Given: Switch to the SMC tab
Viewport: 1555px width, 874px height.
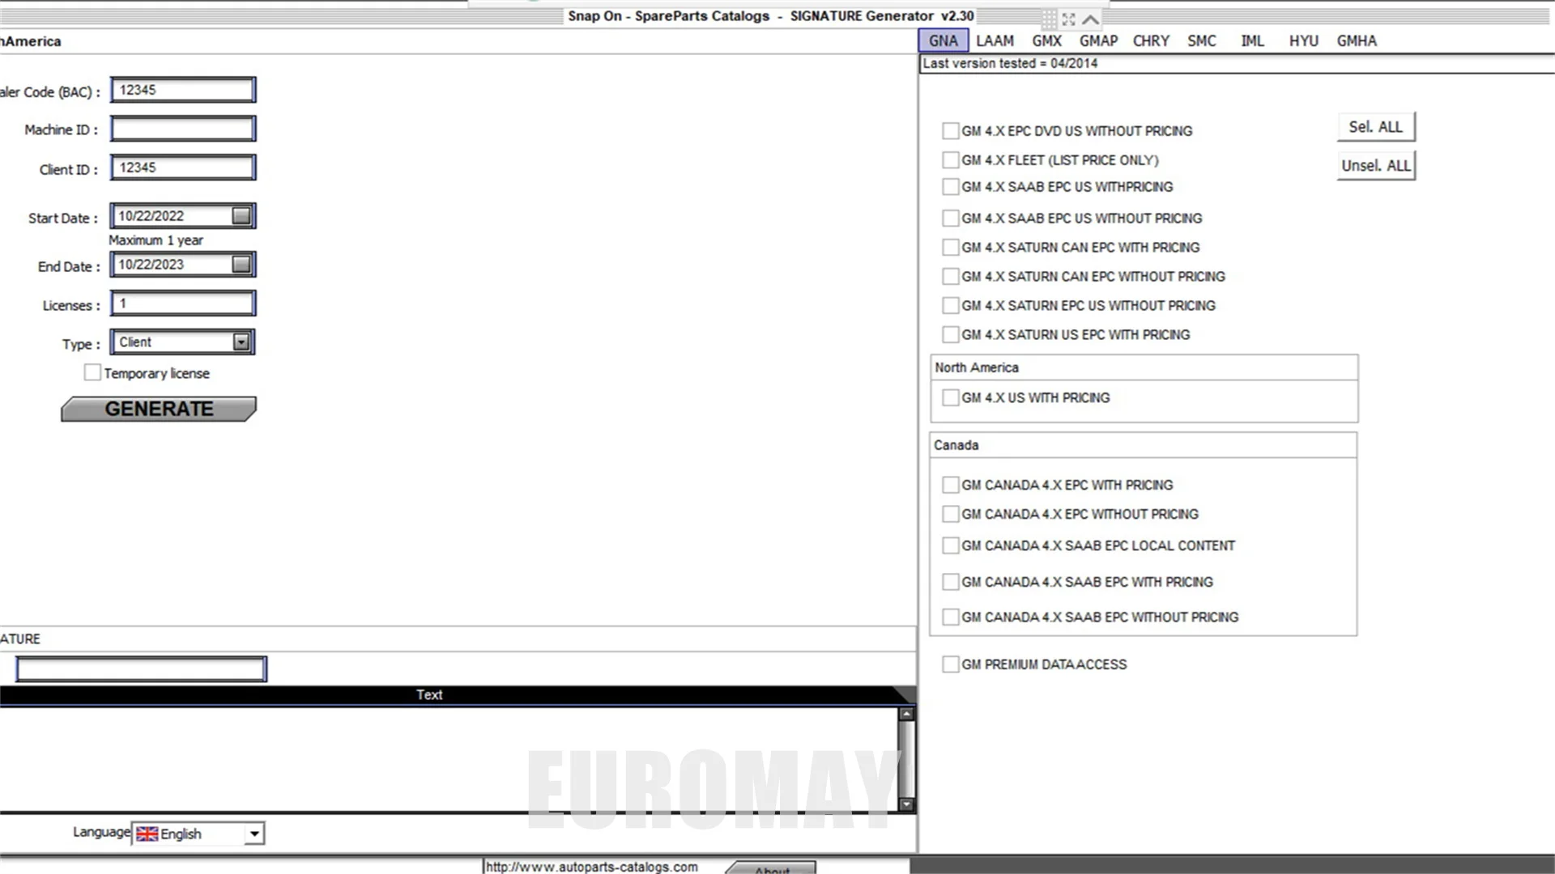Looking at the screenshot, I should coord(1202,40).
